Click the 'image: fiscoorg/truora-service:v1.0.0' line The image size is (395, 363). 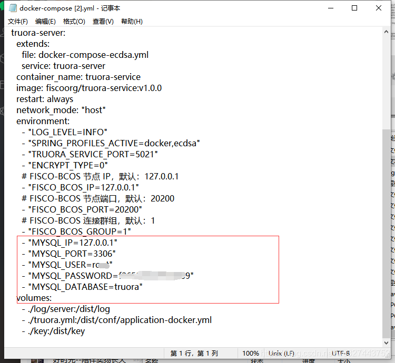tap(89, 88)
